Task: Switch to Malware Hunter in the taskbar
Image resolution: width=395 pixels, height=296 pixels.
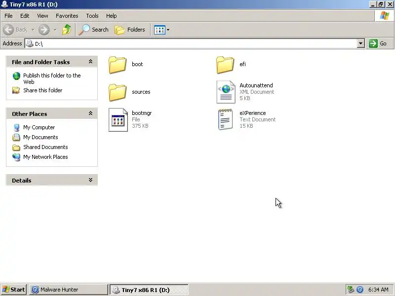Action: tap(68, 290)
